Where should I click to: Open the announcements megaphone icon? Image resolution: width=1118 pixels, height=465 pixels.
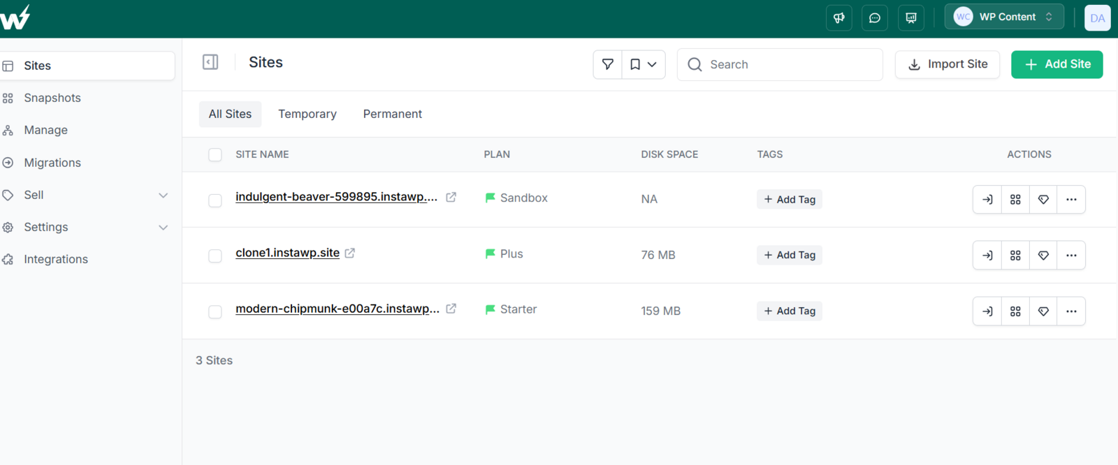tap(838, 18)
